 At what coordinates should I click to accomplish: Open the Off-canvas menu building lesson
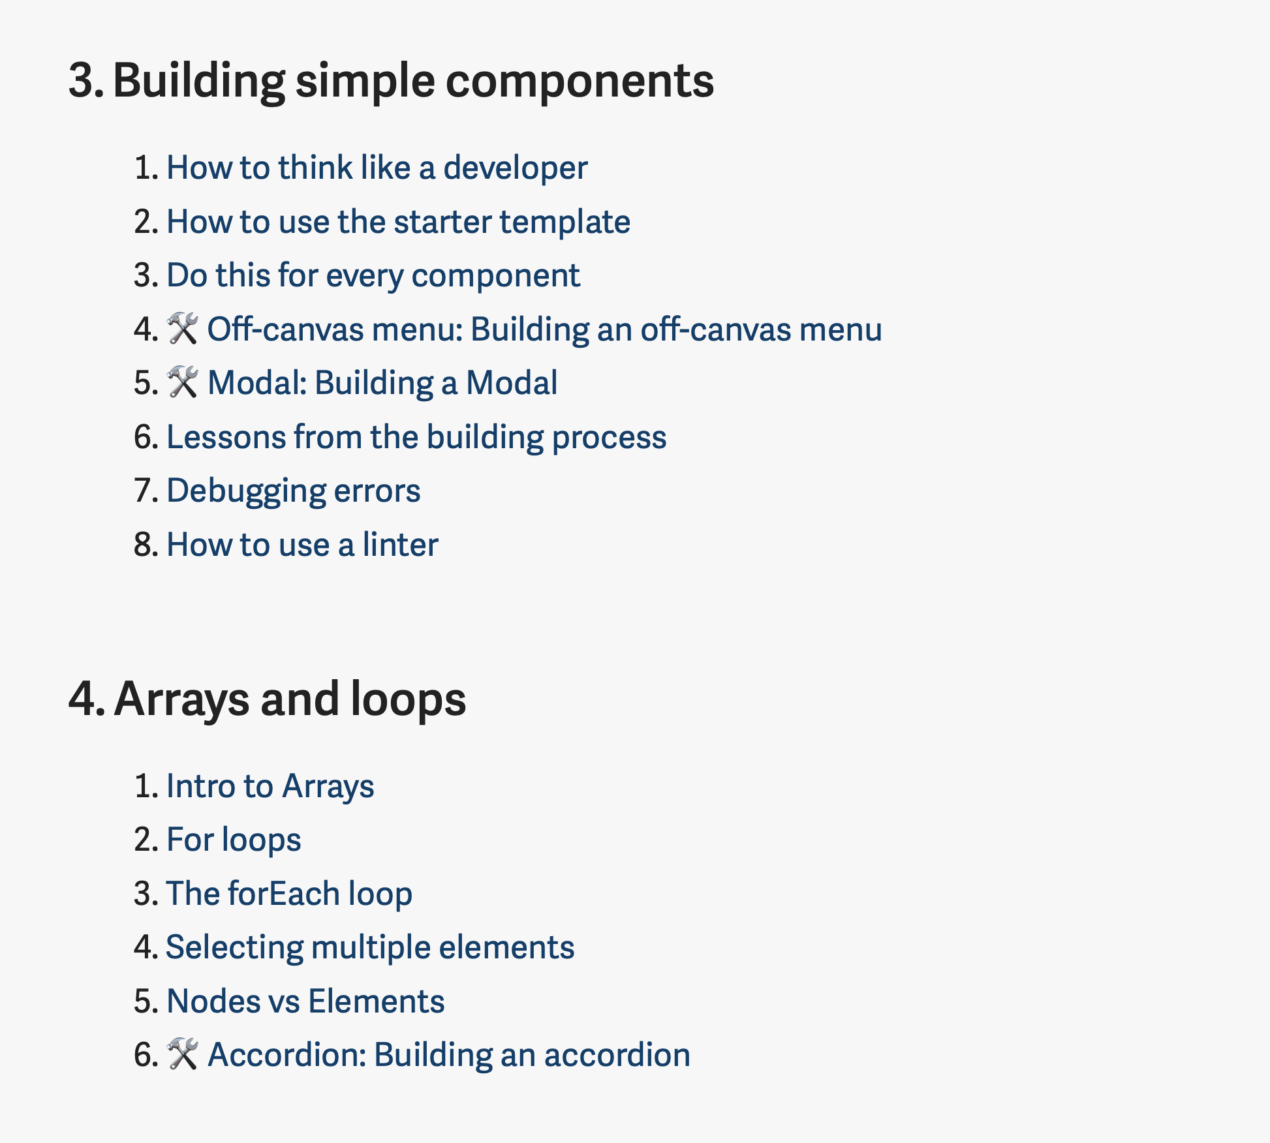coord(544,329)
